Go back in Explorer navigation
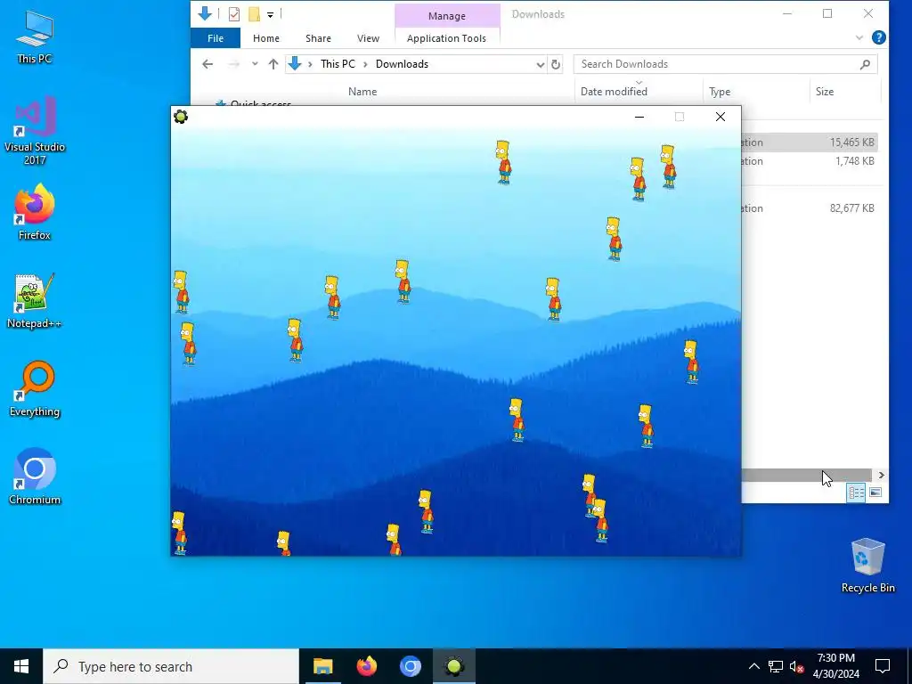The image size is (912, 684). tap(208, 64)
